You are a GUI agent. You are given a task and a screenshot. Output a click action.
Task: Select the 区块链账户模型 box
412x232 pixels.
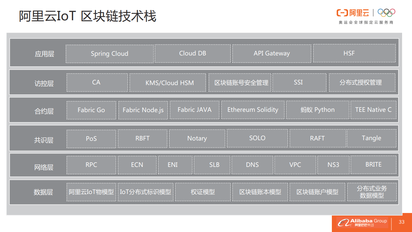click(x=317, y=192)
